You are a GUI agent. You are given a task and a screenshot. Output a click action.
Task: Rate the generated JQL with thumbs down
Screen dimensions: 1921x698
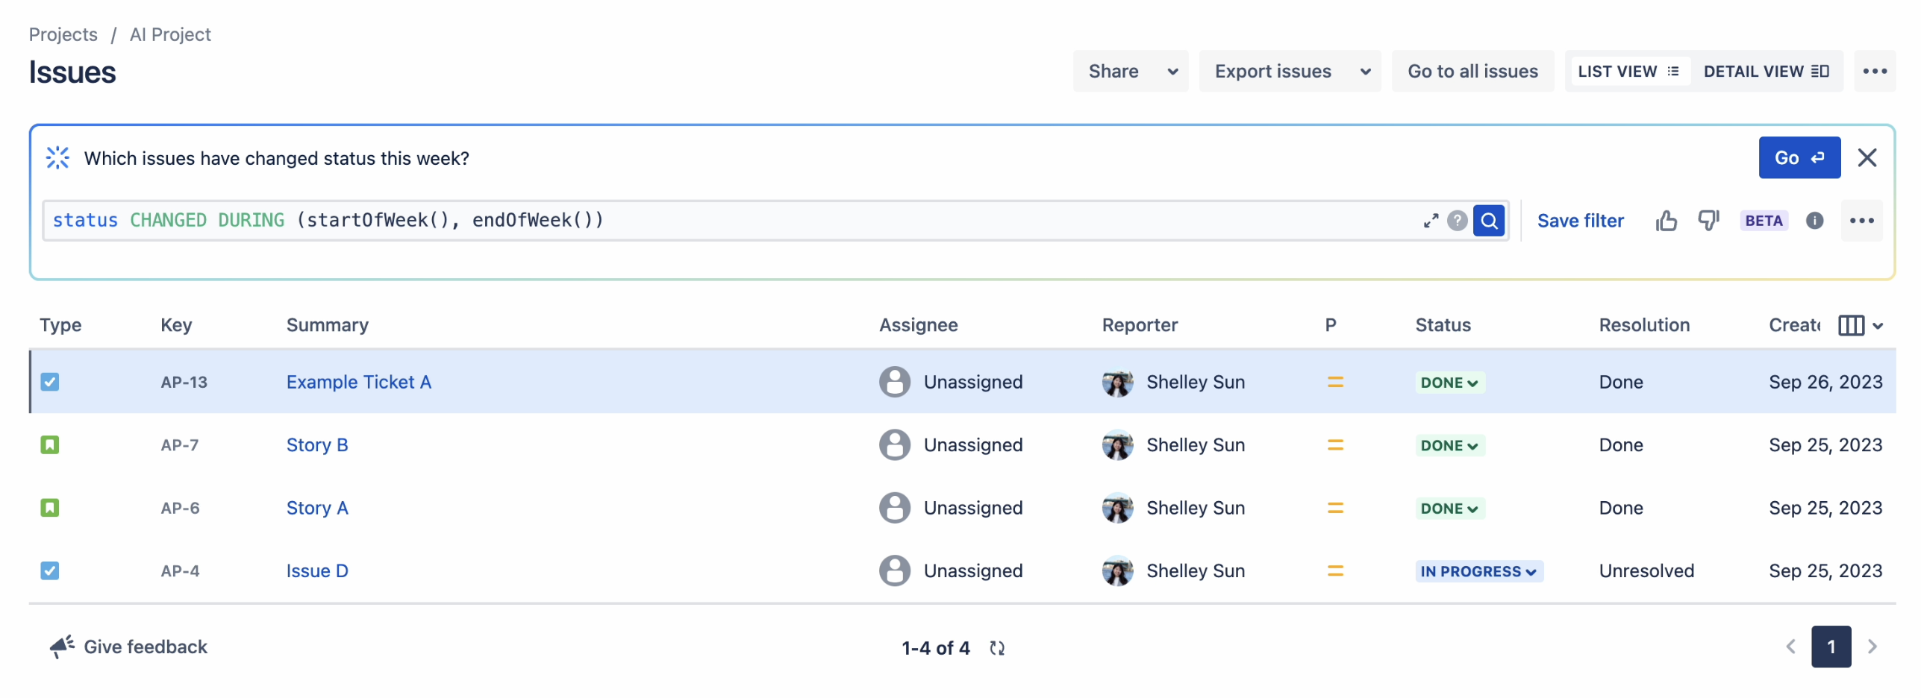(1708, 220)
